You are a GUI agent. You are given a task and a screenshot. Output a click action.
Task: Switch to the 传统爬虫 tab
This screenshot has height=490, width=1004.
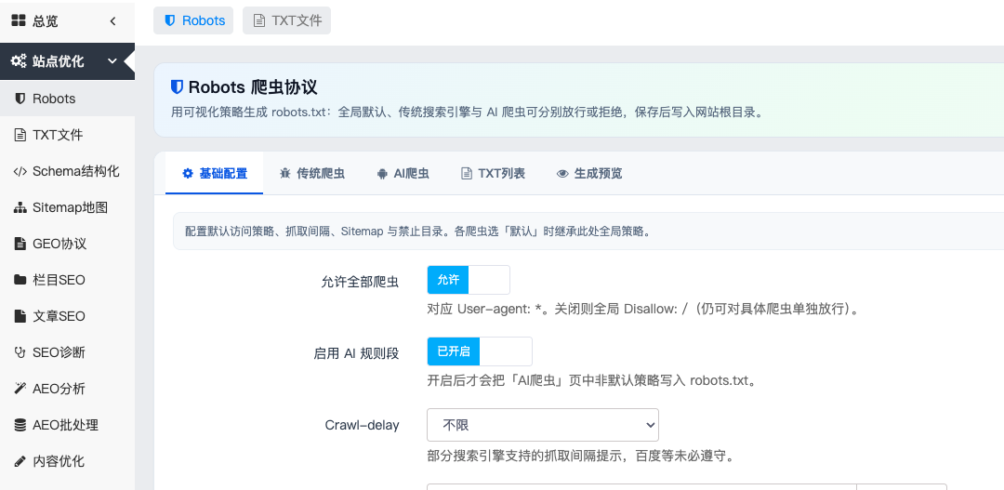(311, 173)
